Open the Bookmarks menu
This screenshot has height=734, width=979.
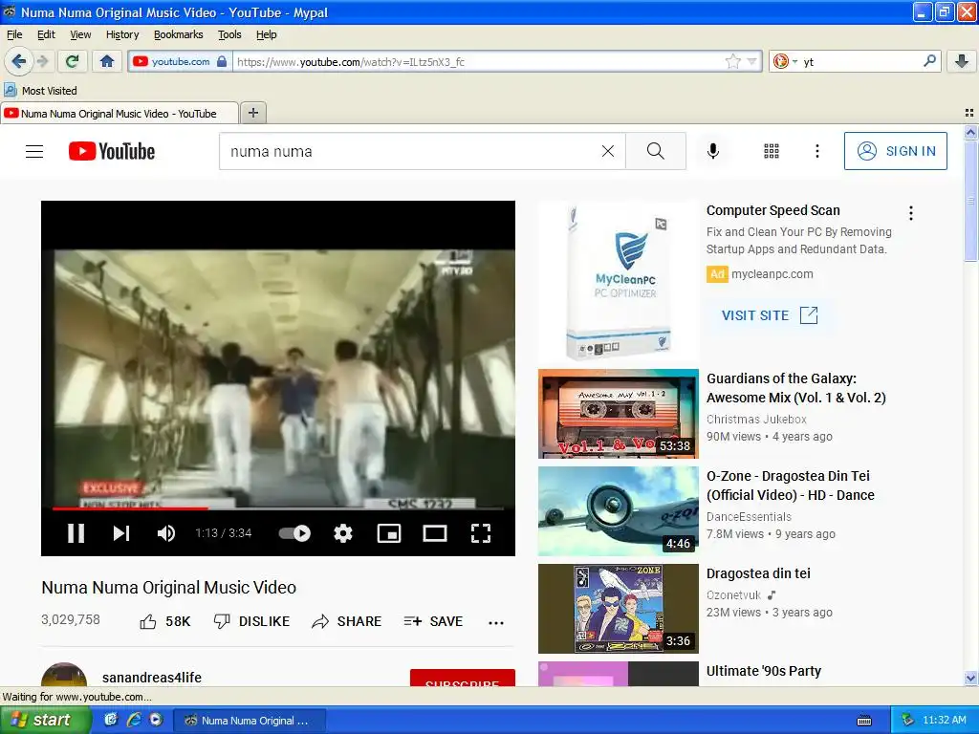click(179, 34)
